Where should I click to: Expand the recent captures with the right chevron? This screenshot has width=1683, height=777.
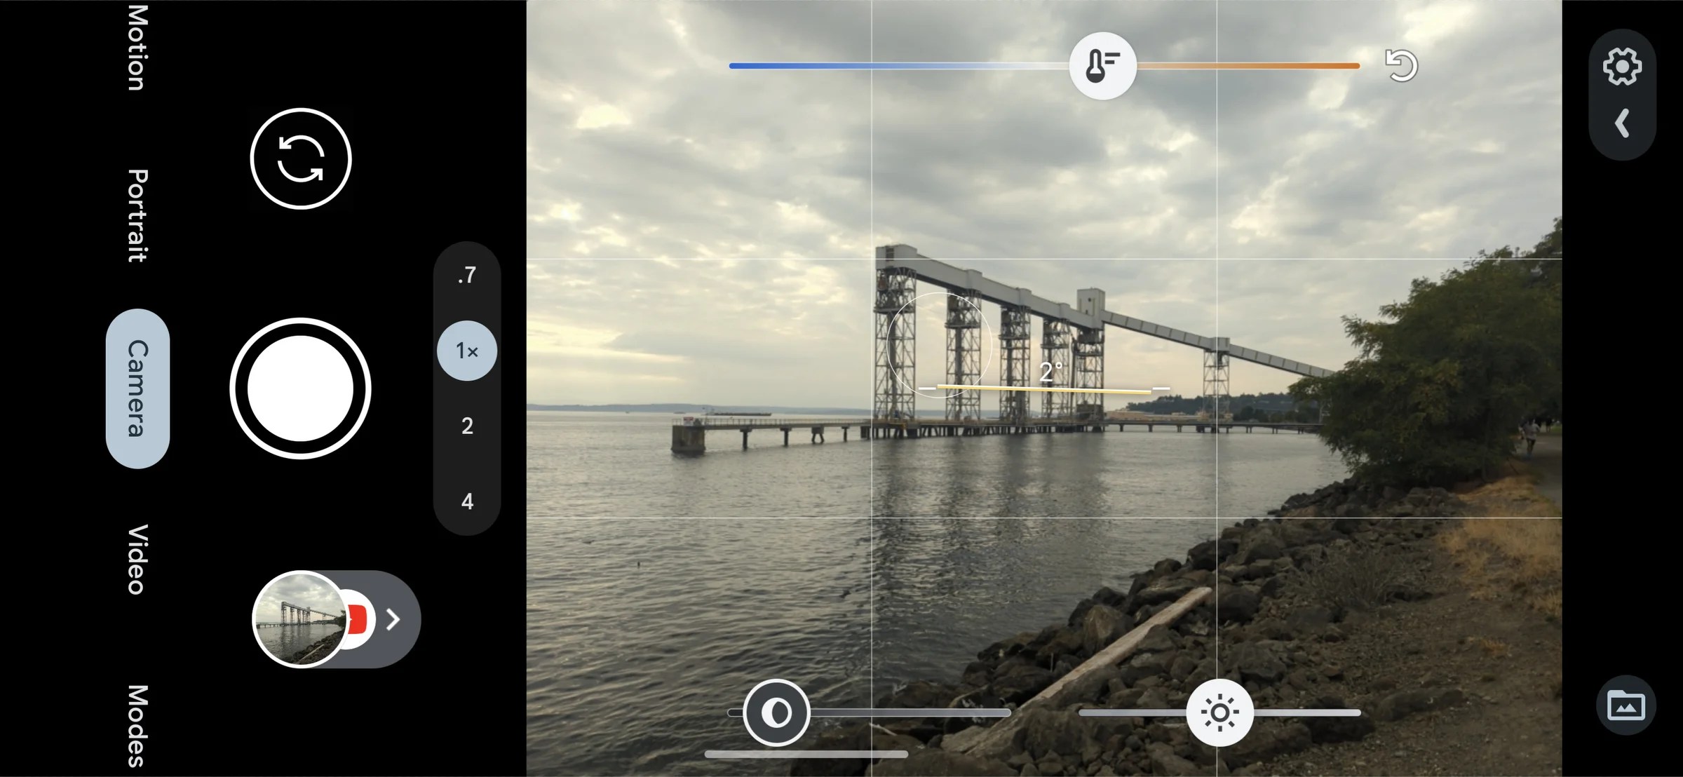pyautogui.click(x=395, y=619)
